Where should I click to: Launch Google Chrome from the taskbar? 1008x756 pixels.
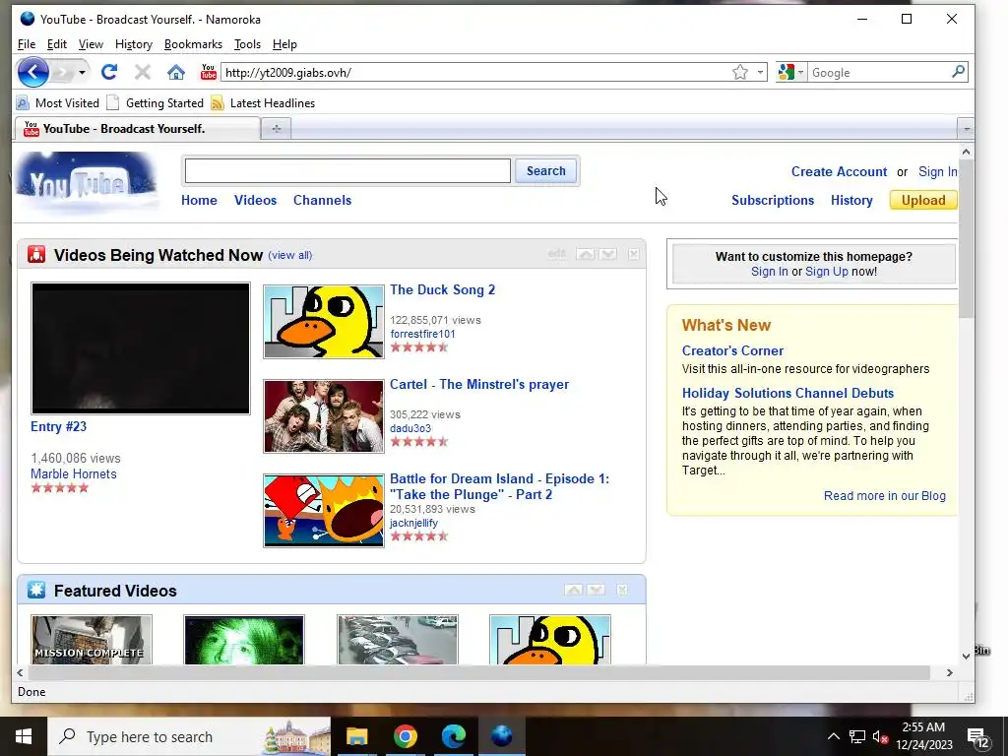[x=405, y=736]
